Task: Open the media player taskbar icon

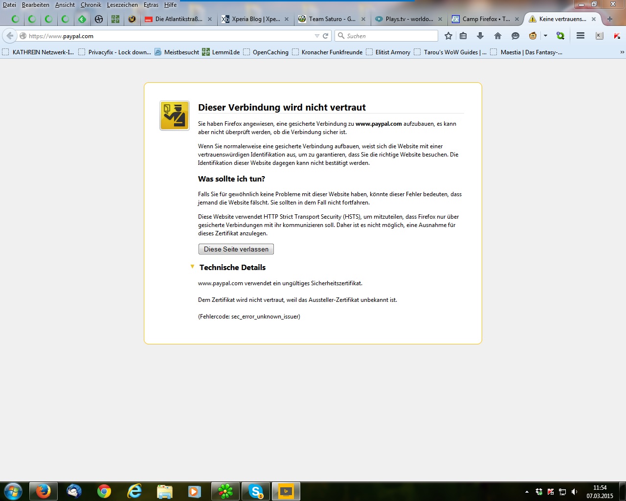Action: coord(195,491)
